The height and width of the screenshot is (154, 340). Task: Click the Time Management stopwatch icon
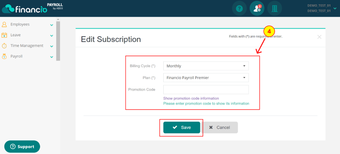coord(4,46)
